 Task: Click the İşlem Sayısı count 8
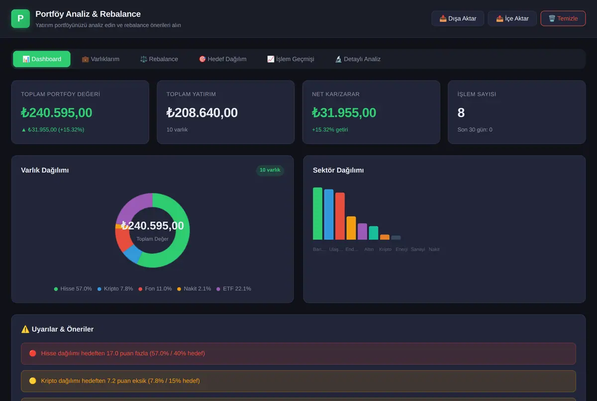[461, 113]
